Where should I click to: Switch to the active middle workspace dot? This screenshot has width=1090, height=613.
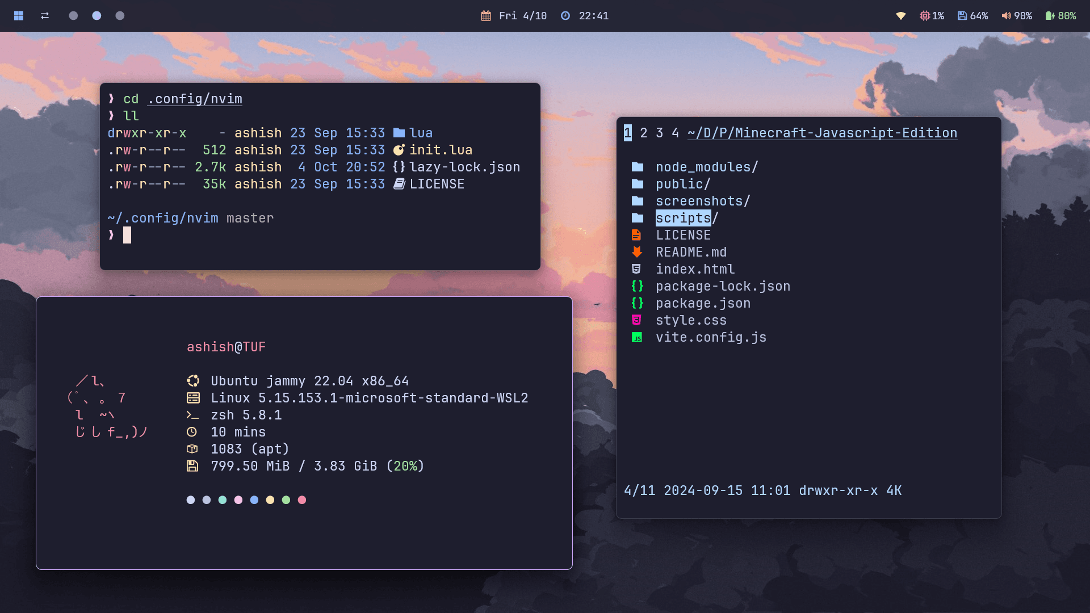[97, 16]
